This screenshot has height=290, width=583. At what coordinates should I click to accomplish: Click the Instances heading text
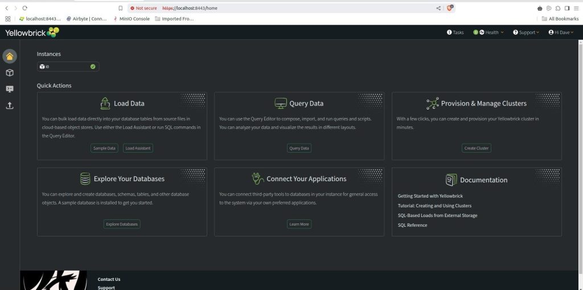(x=49, y=54)
